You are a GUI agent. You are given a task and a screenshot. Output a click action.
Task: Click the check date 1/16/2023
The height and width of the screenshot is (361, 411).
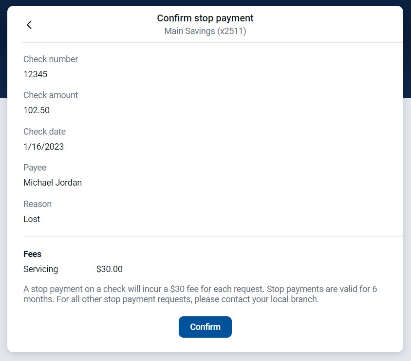click(x=44, y=146)
